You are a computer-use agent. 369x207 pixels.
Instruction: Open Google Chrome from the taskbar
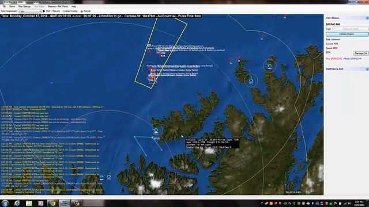[x=52, y=203]
